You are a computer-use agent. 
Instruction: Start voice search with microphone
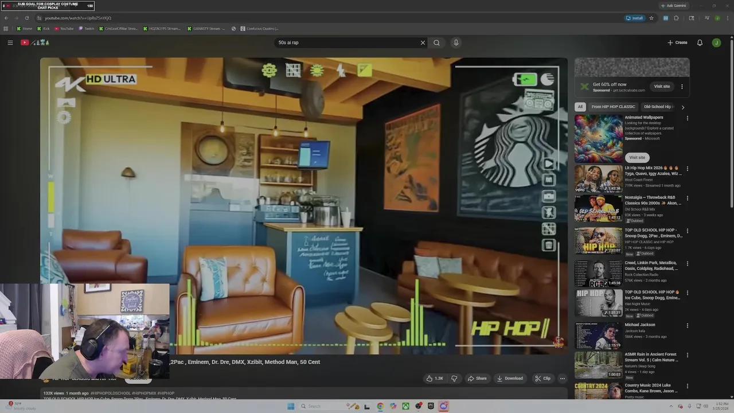pos(456,42)
